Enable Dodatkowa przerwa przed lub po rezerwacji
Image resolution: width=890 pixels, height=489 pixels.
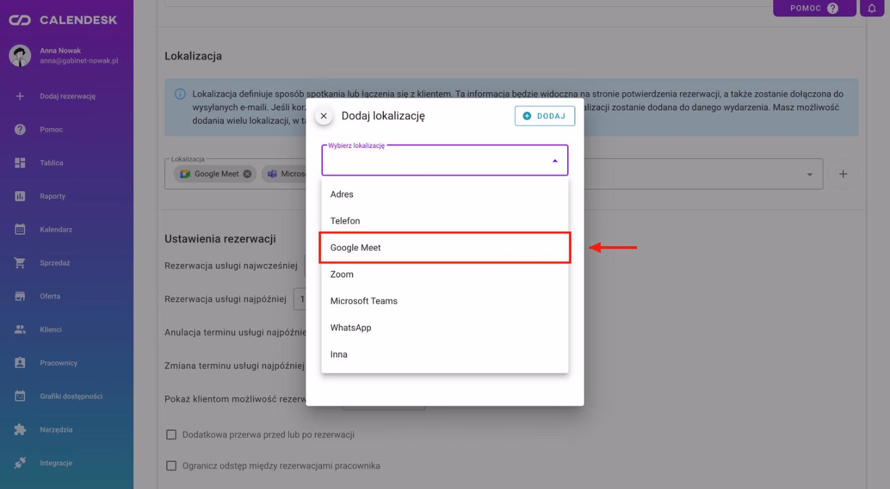coord(171,435)
